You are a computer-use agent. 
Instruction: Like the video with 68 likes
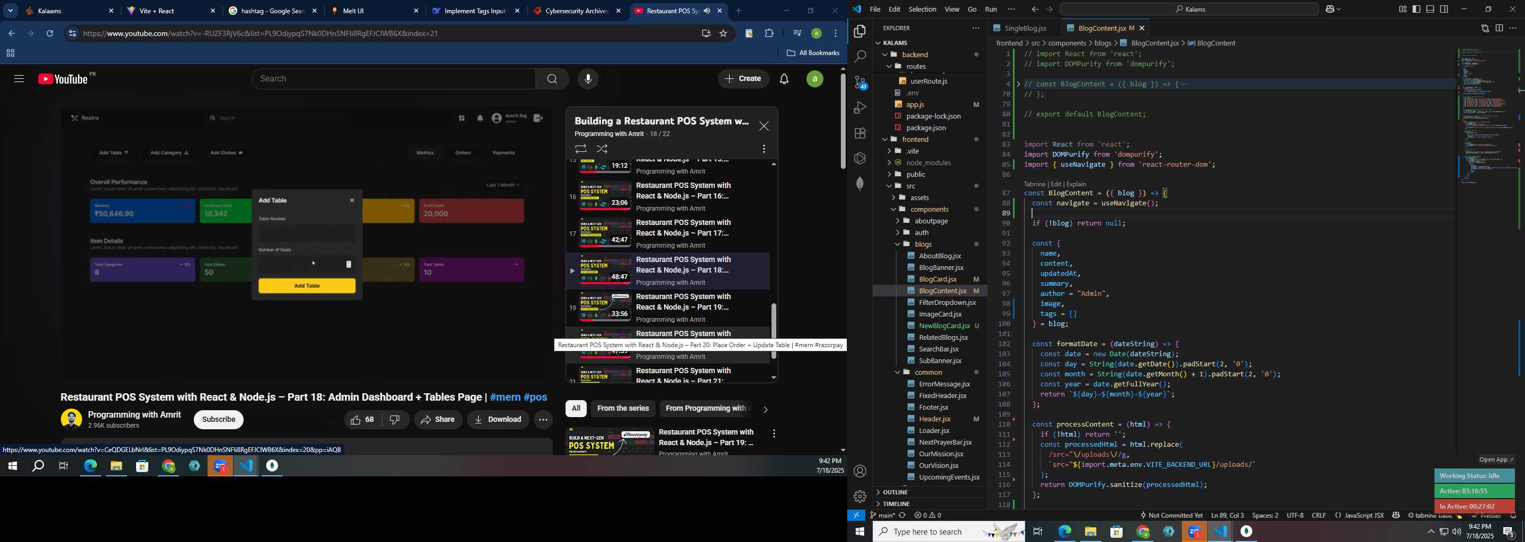click(362, 420)
